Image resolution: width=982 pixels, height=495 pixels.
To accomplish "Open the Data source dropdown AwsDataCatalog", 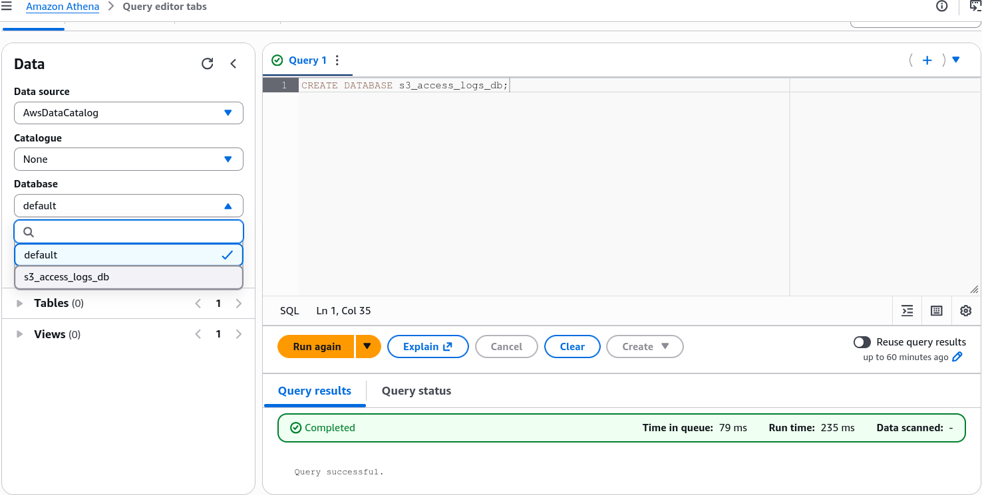I will point(128,113).
